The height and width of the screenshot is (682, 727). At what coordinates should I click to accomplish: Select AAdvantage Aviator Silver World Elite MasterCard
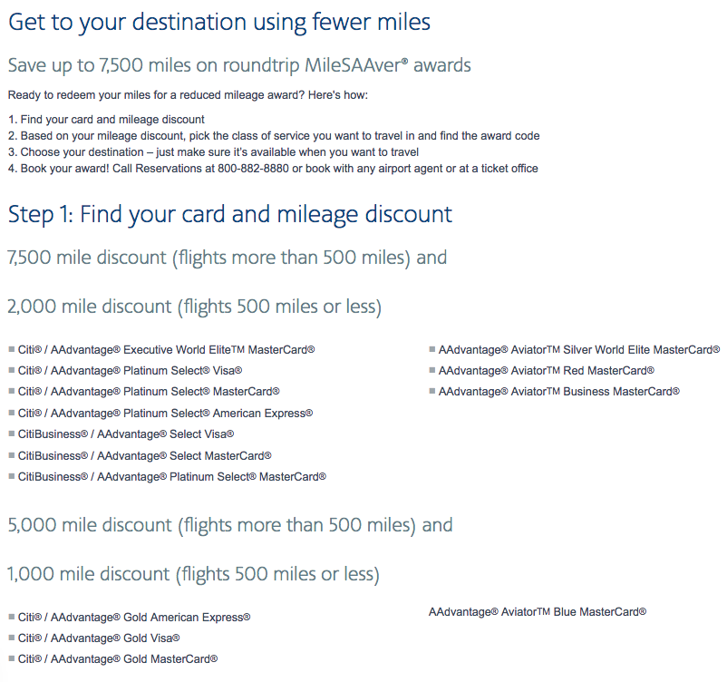[x=579, y=350]
